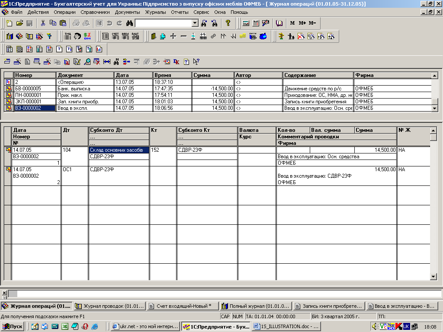Click the minus sign toolbar icon
Screen dimensions: 443x332
[183, 36]
